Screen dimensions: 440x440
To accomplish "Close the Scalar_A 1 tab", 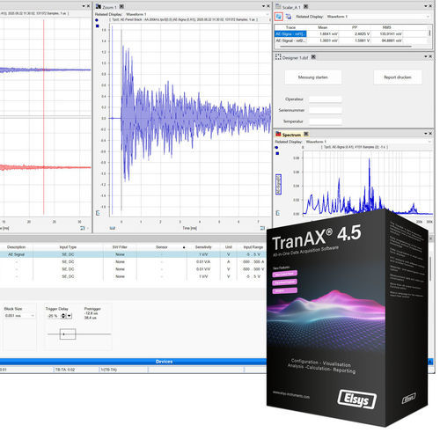I will (305, 6).
